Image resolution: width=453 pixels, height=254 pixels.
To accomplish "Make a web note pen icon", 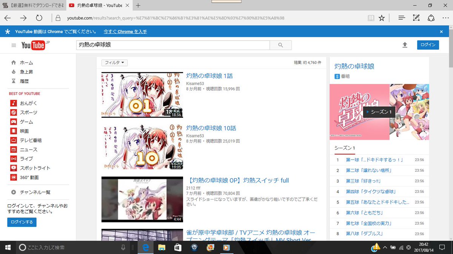I will coord(416,18).
